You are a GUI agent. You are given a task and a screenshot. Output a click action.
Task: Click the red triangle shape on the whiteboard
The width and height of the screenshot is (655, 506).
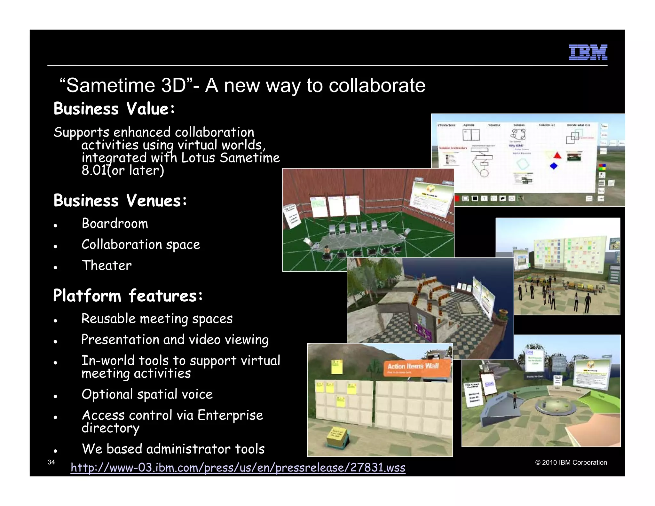click(557, 155)
